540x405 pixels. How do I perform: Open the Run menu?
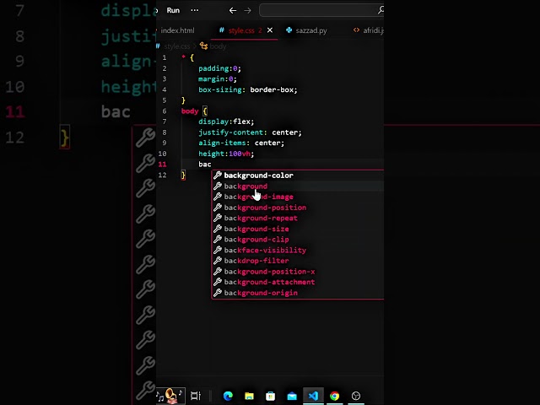[173, 10]
